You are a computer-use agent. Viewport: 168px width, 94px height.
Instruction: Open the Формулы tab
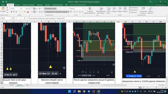[x=40, y=5]
